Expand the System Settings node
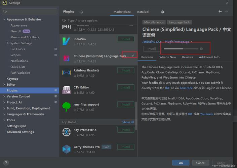Image resolution: width=237 pixels, height=168 pixels. coord(8,43)
